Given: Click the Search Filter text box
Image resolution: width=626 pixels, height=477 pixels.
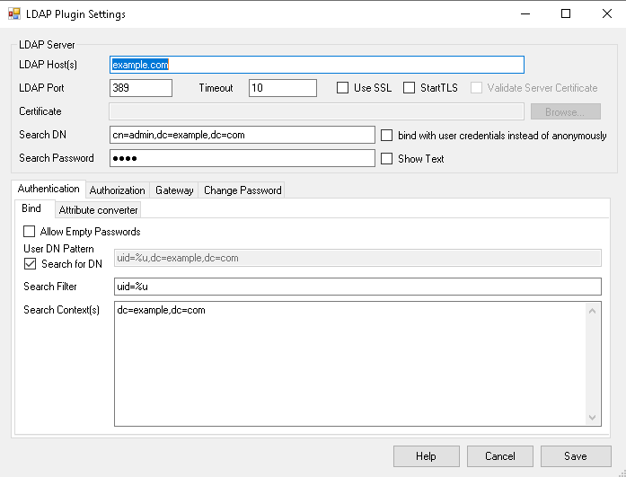Looking at the screenshot, I should click(x=357, y=287).
